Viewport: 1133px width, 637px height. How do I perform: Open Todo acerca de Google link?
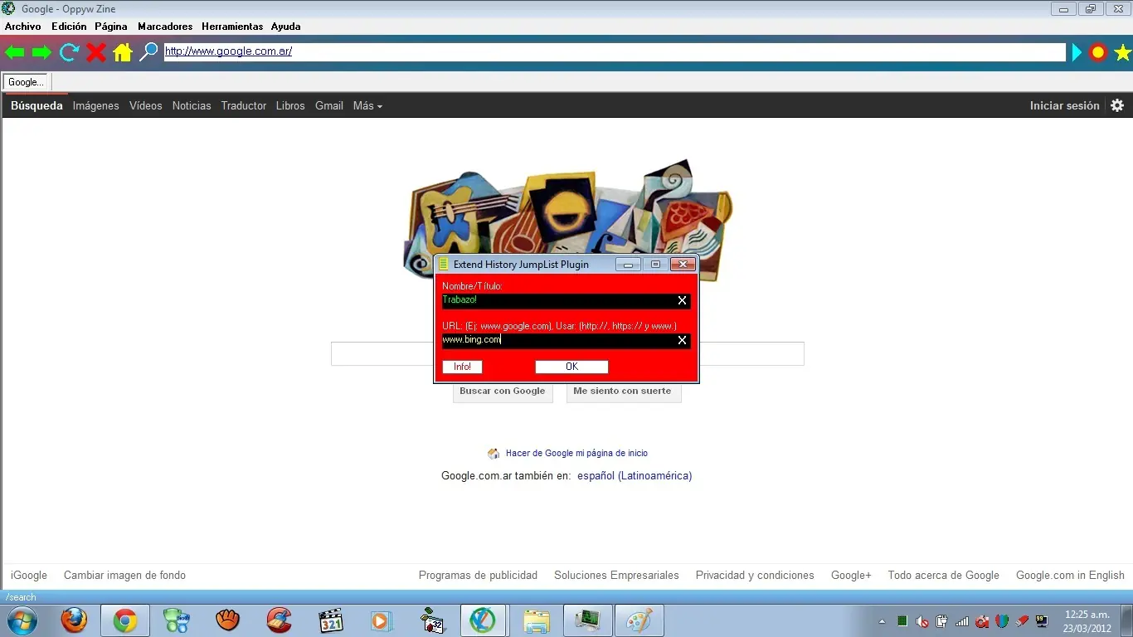coord(943,576)
